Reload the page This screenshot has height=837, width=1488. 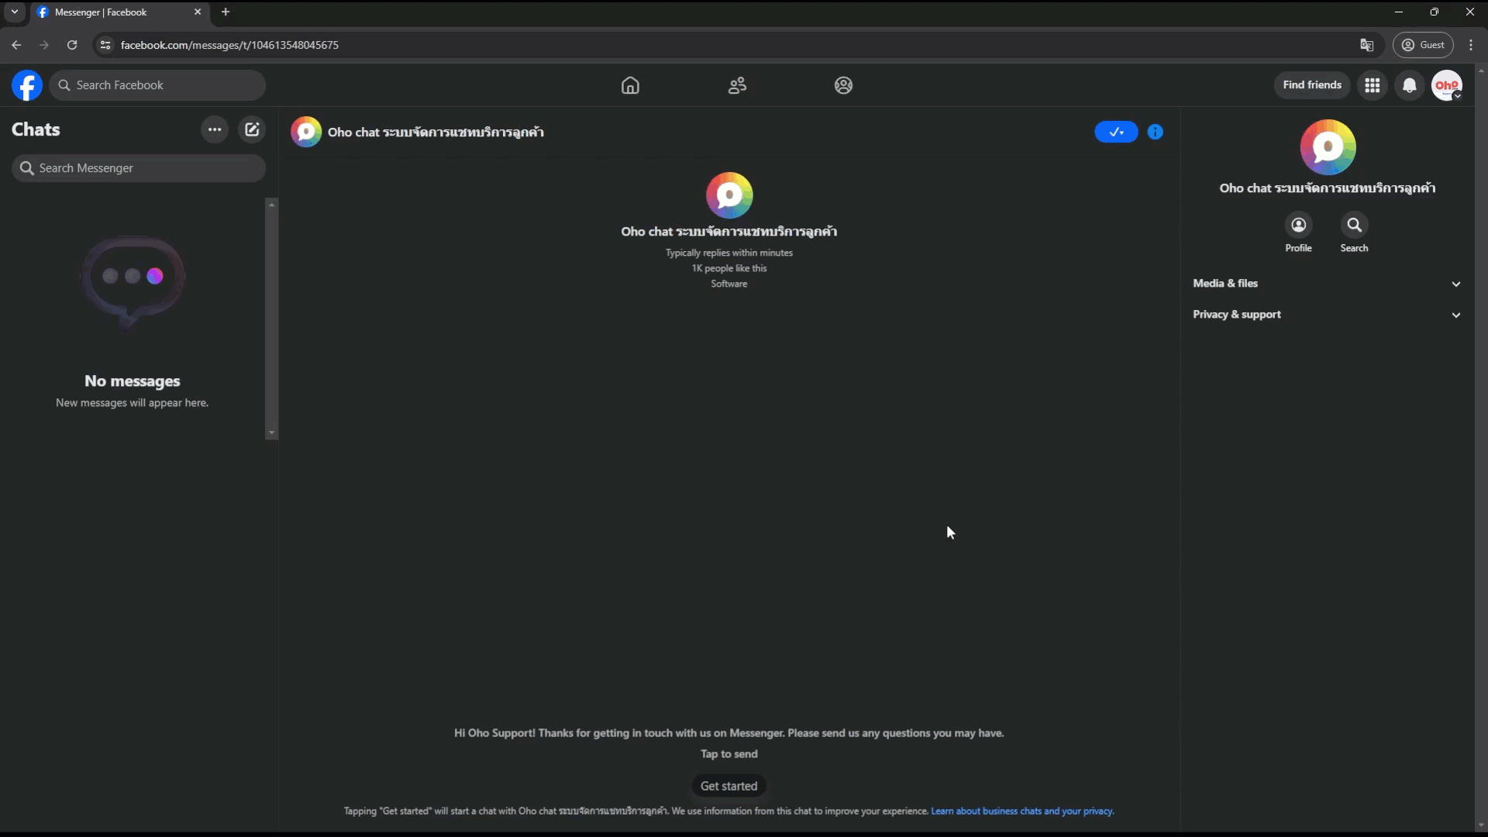coord(72,45)
